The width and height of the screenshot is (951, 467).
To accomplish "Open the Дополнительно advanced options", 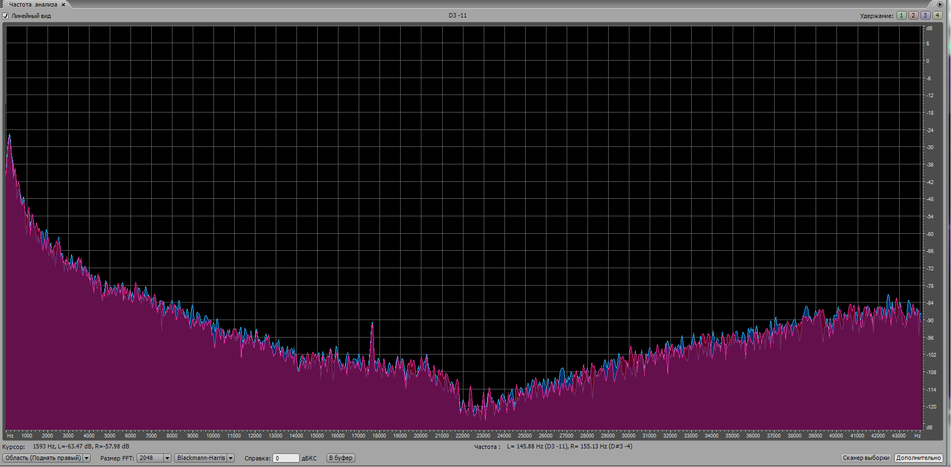I will pyautogui.click(x=918, y=458).
